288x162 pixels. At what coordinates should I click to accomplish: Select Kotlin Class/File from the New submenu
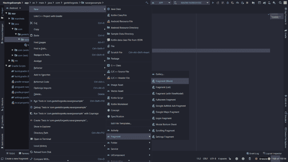pos(119,15)
